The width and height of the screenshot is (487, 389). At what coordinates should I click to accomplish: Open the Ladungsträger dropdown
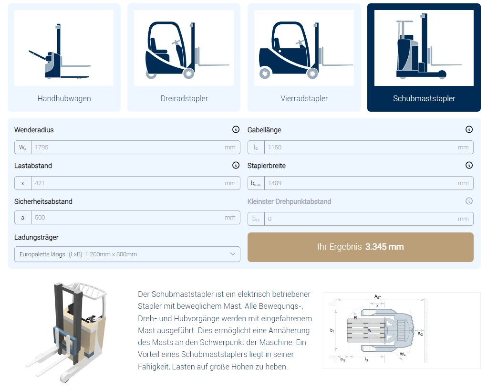(127, 254)
